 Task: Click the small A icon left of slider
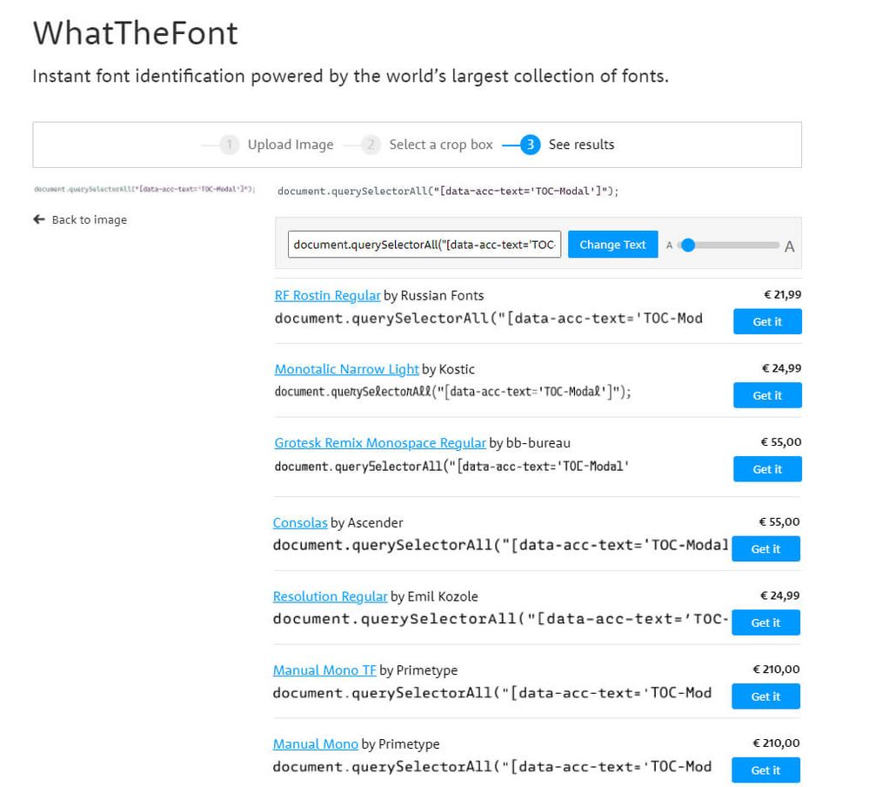pyautogui.click(x=670, y=246)
